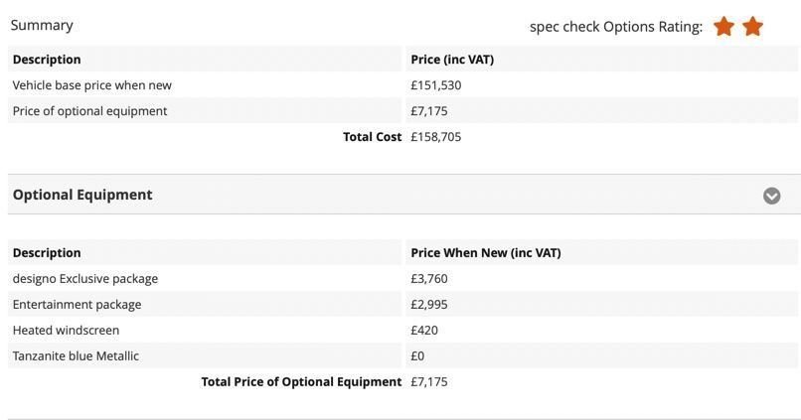Select the designo Exclusive package row
Image resolution: width=801 pixels, height=420 pixels.
click(x=85, y=279)
